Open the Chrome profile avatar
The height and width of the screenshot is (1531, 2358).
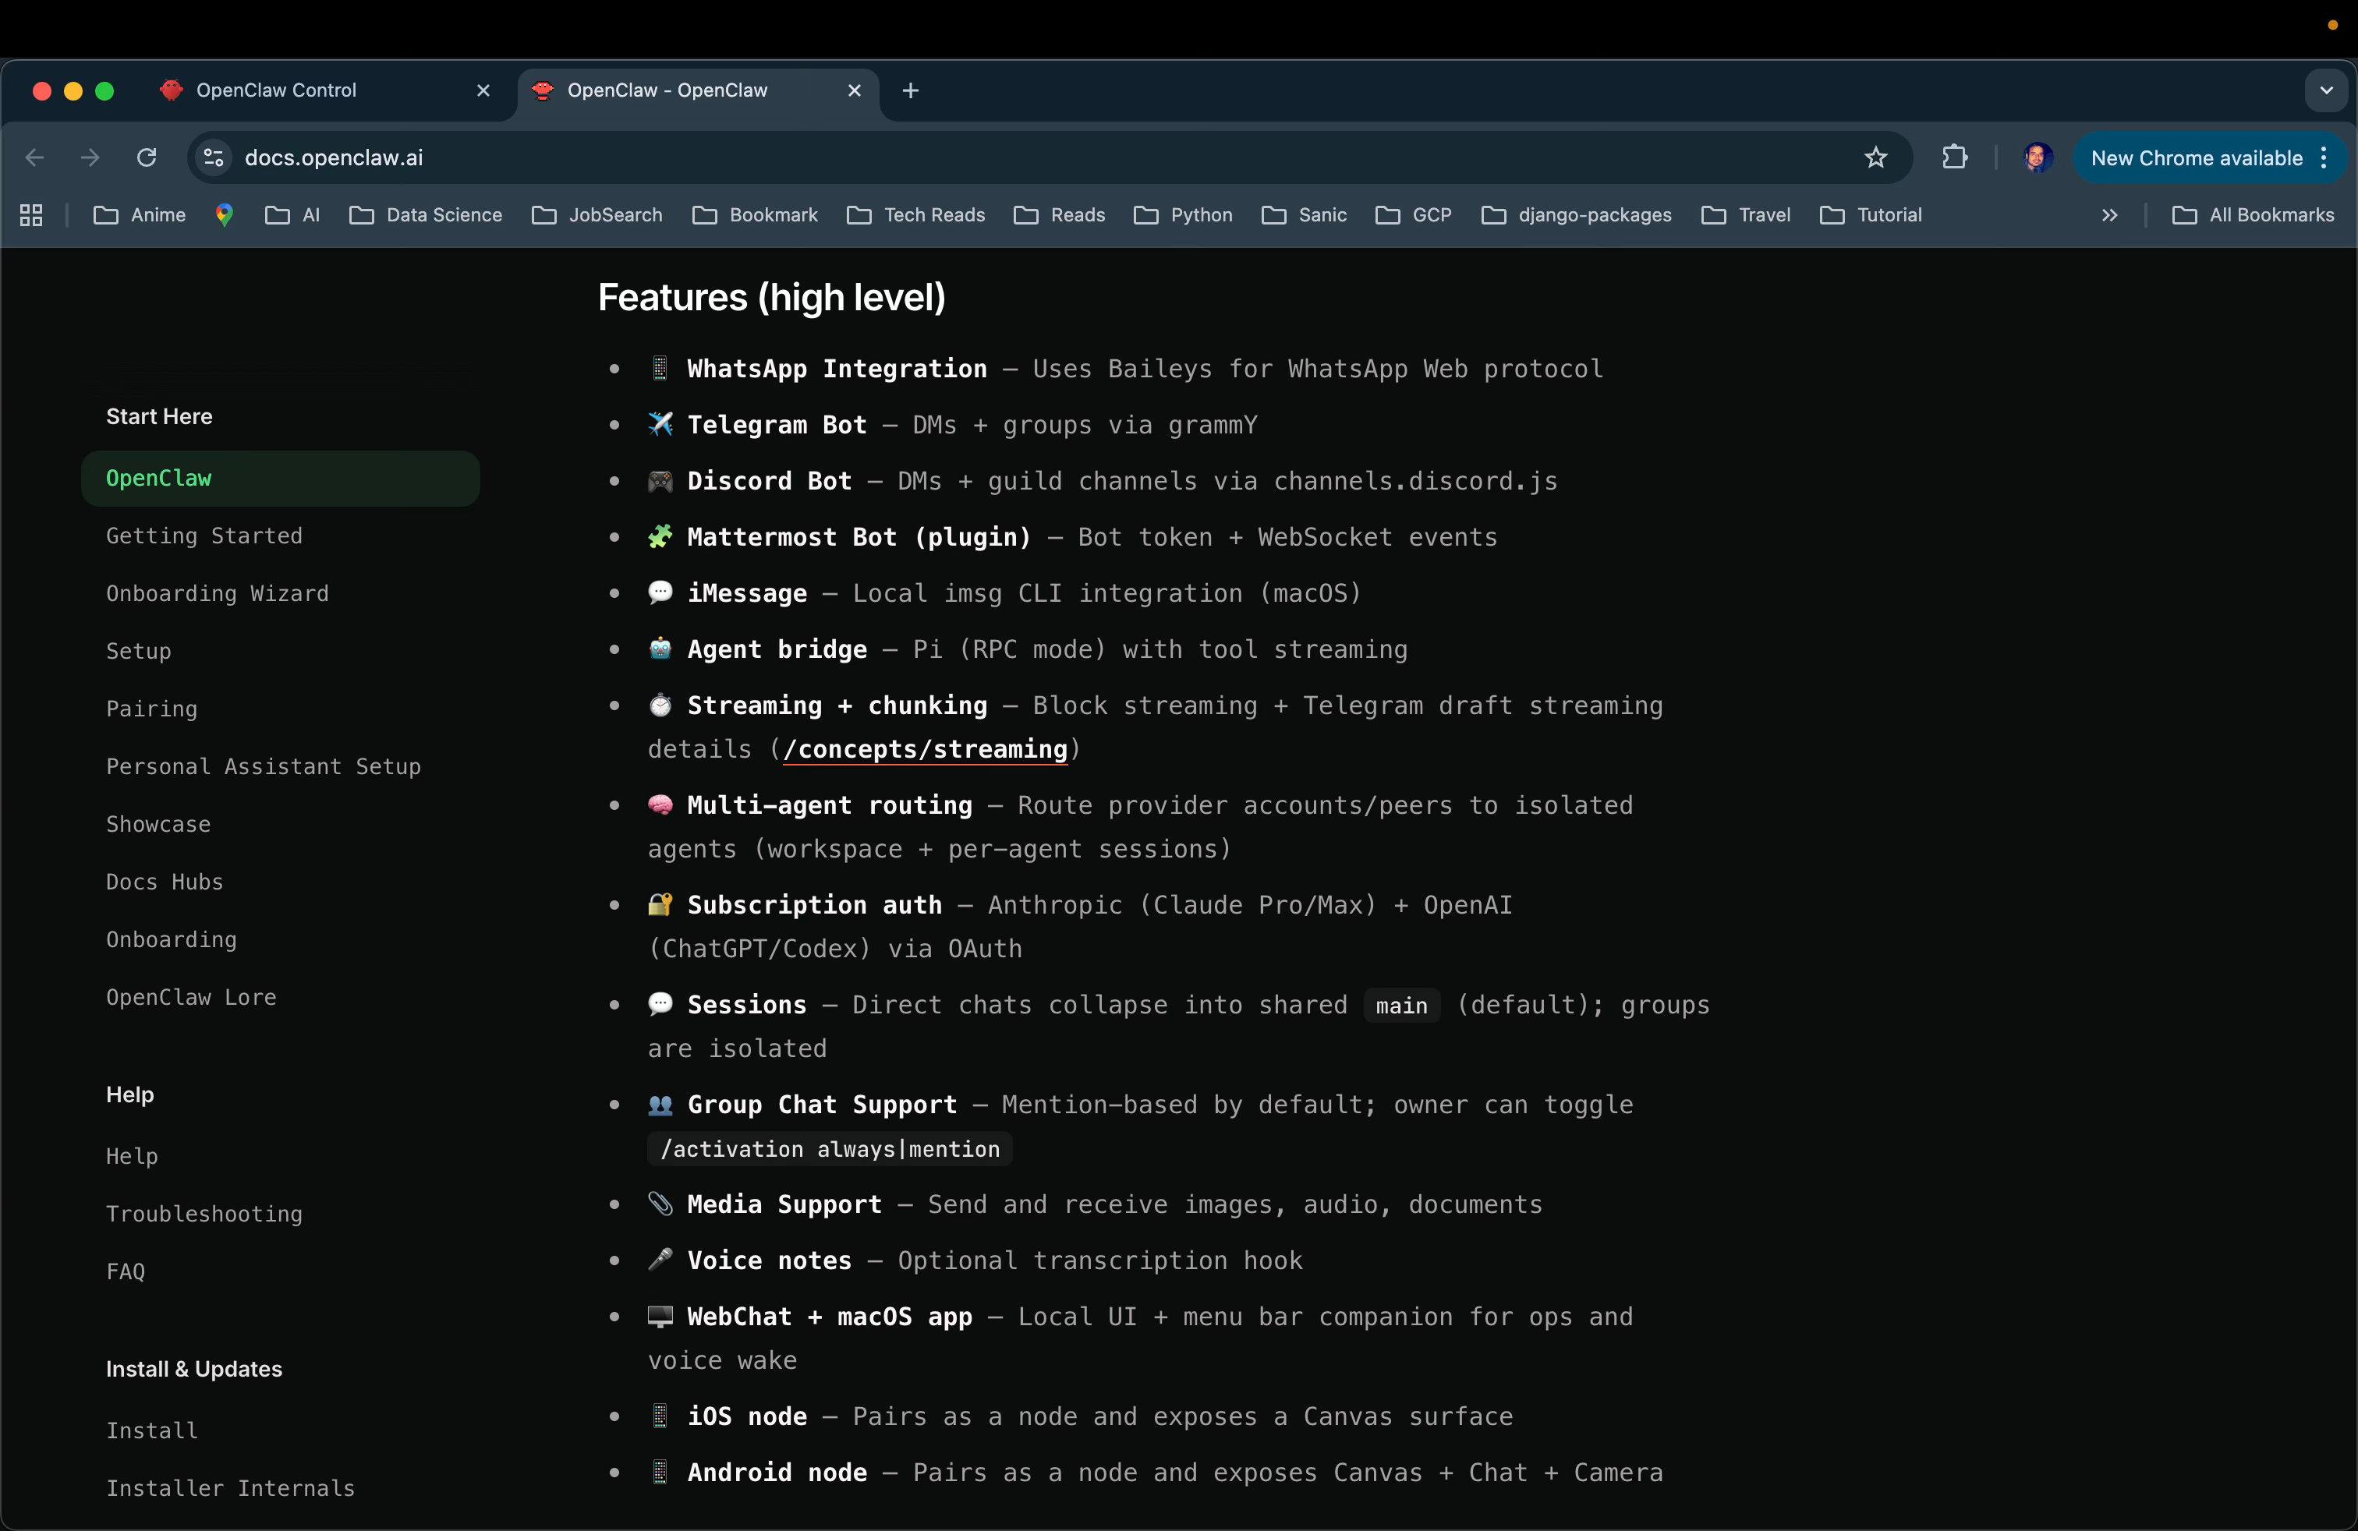point(2037,157)
